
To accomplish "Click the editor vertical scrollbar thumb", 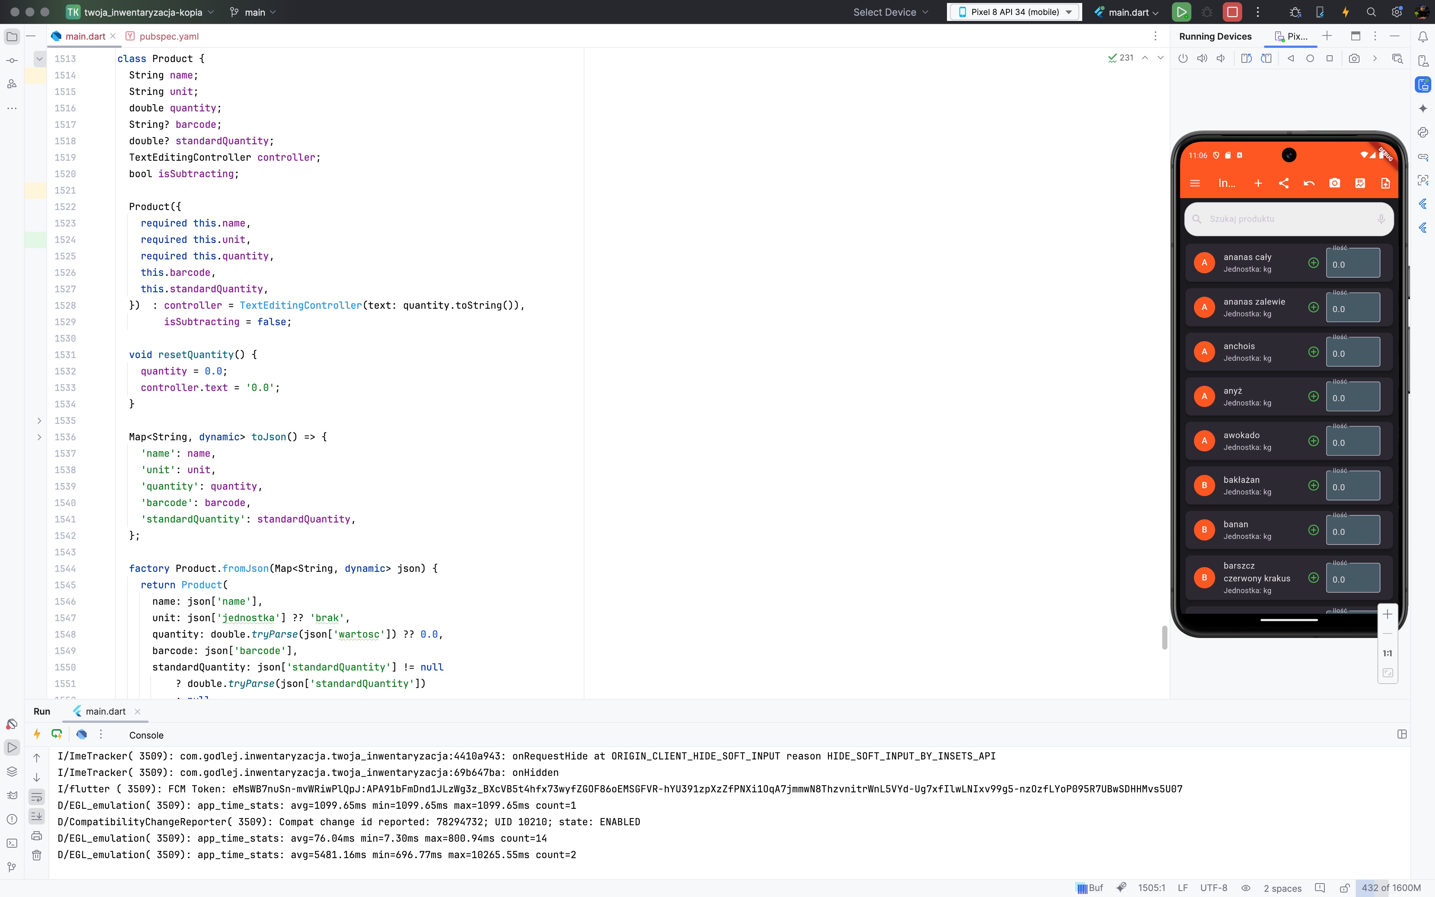I will click(x=1164, y=638).
